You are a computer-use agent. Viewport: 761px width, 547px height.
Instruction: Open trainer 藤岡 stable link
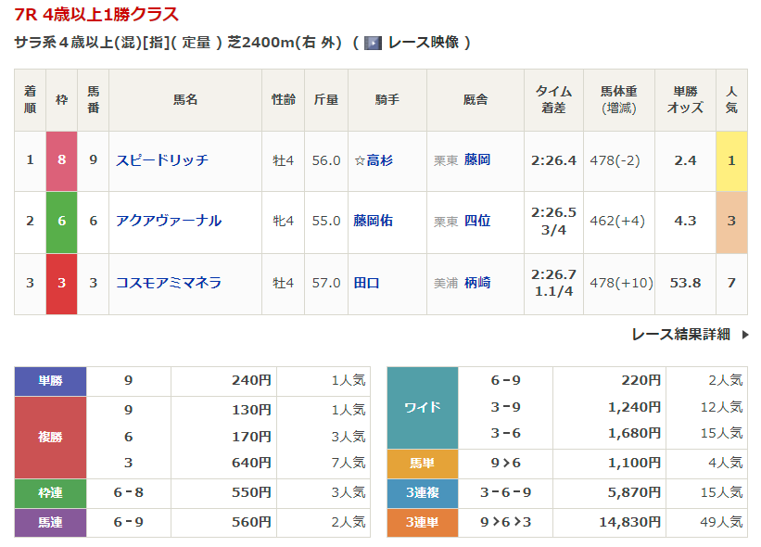(x=477, y=160)
